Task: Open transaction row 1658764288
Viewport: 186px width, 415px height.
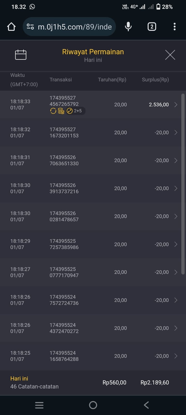Action: [91, 356]
